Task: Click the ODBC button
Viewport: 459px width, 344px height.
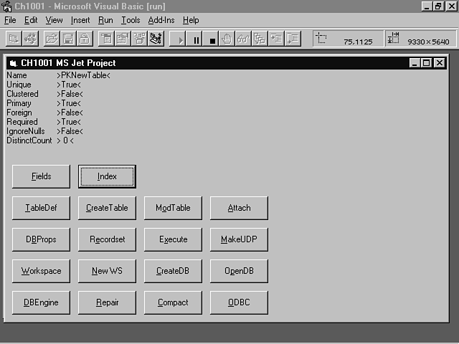Action: (x=239, y=302)
